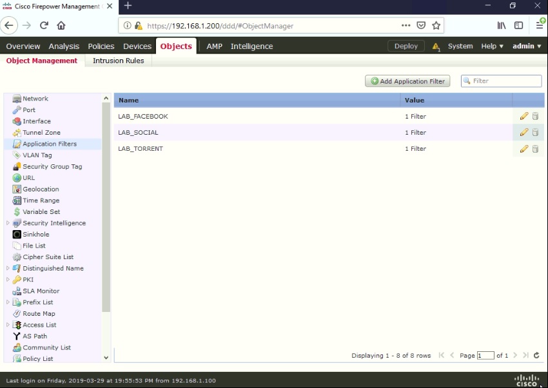Click the Cipher Suite List gear icon
The width and height of the screenshot is (548, 388).
click(x=16, y=257)
